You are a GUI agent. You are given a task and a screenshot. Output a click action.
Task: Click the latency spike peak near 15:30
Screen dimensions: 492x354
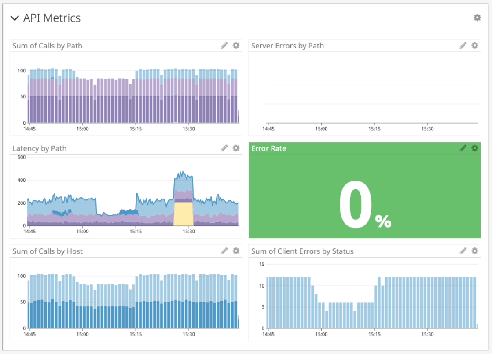[x=182, y=172]
